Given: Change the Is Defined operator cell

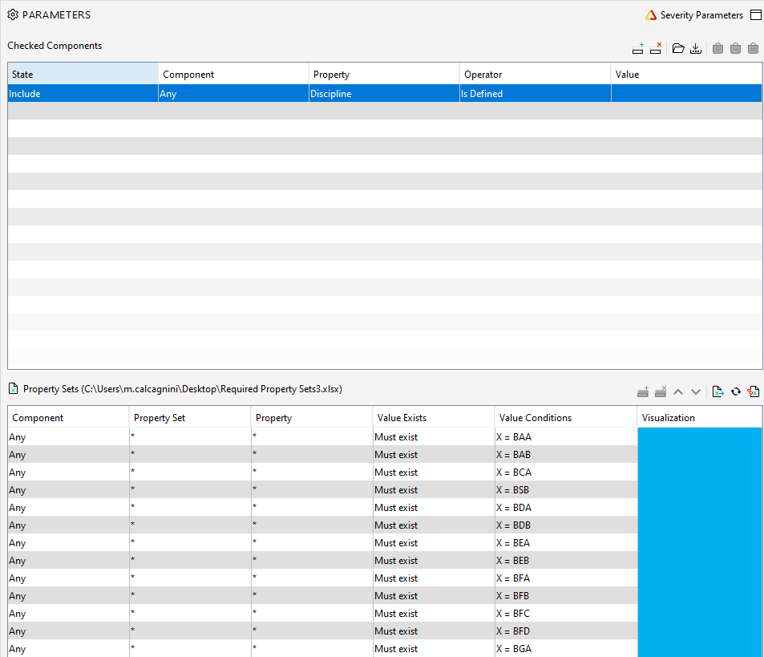Looking at the screenshot, I should 535,94.
